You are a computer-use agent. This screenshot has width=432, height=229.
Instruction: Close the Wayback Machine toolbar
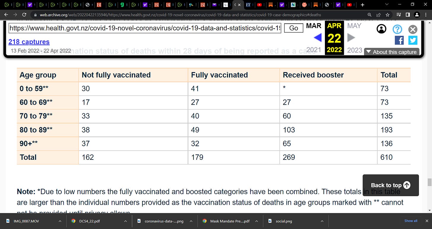[413, 29]
